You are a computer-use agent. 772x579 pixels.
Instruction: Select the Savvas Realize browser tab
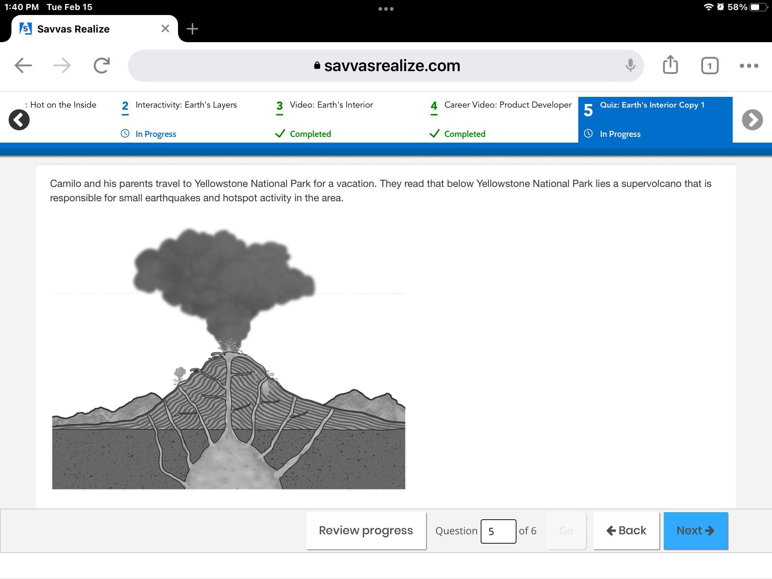pos(94,29)
